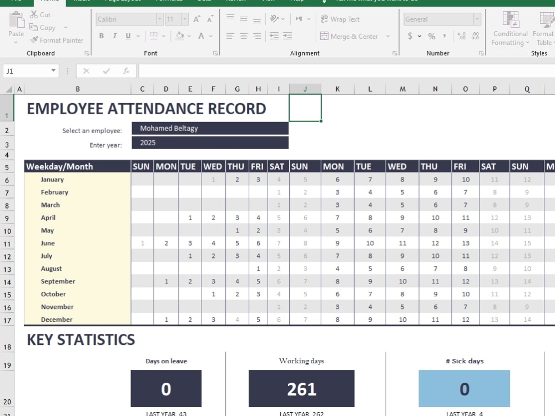This screenshot has width=555, height=416.
Task: Apply accounting dollar format
Action: pos(410,35)
